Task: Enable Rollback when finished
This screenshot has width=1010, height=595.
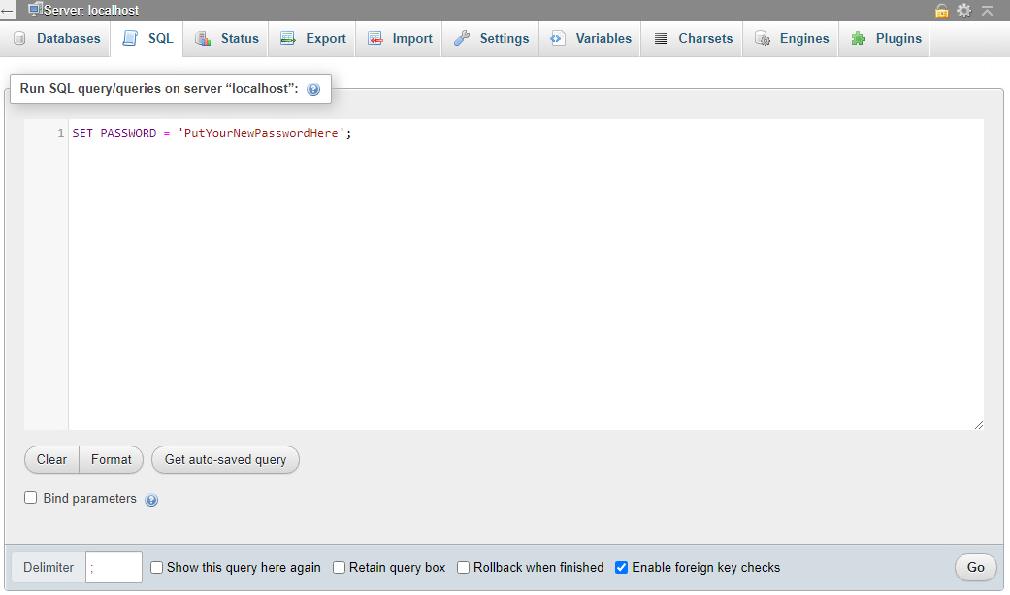Action: [464, 568]
